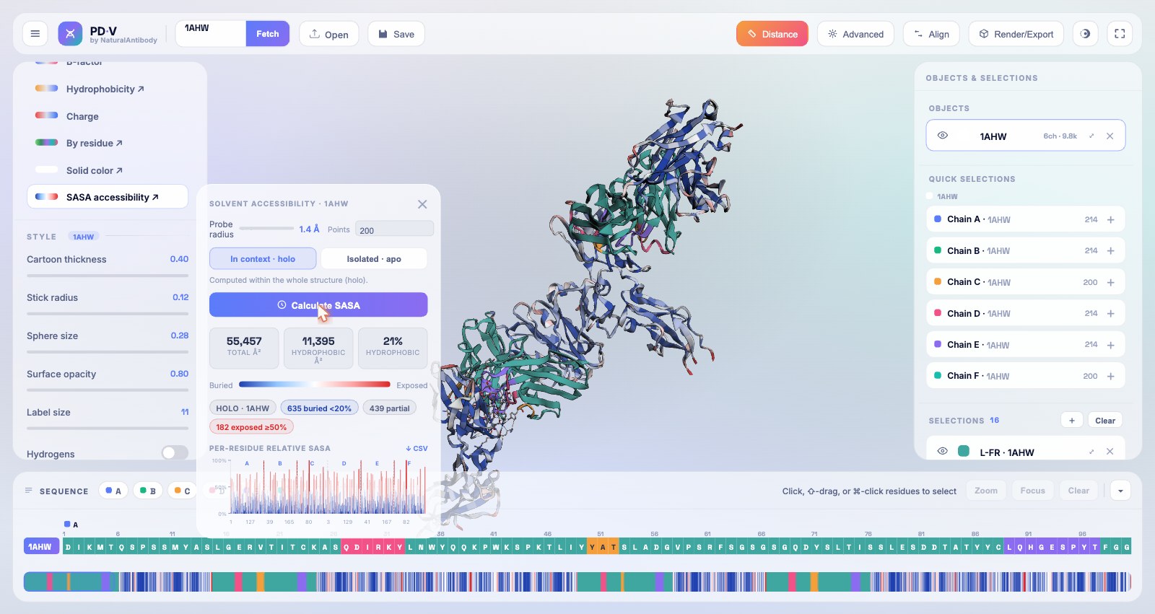1155x614 pixels.
Task: Expand sequence panel options dropdown arrow
Action: (1120, 491)
